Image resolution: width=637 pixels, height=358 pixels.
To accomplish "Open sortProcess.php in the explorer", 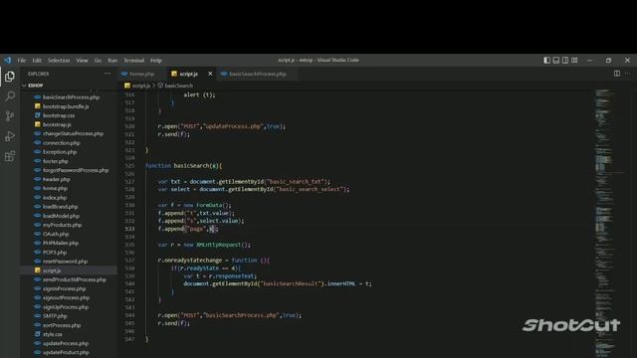I will point(62,325).
